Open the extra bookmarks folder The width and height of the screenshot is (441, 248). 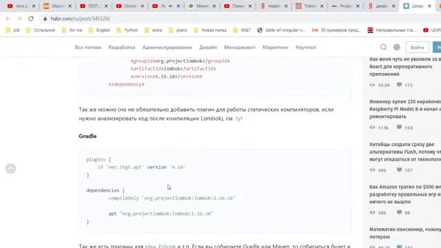(x=153, y=30)
